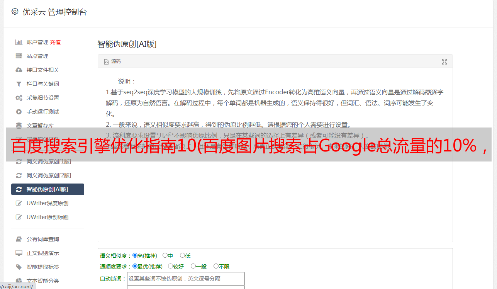Click the source code icon in editor toolbar
The height and width of the screenshot is (289, 497).
coord(106,61)
